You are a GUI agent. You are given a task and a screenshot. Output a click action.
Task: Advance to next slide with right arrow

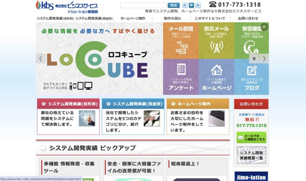(x=264, y=59)
